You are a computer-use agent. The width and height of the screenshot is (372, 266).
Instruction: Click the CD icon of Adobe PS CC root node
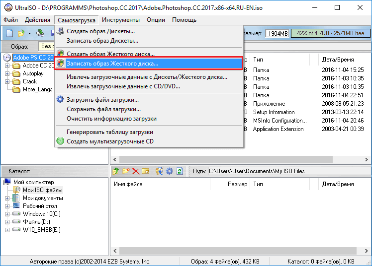[x=7, y=58]
